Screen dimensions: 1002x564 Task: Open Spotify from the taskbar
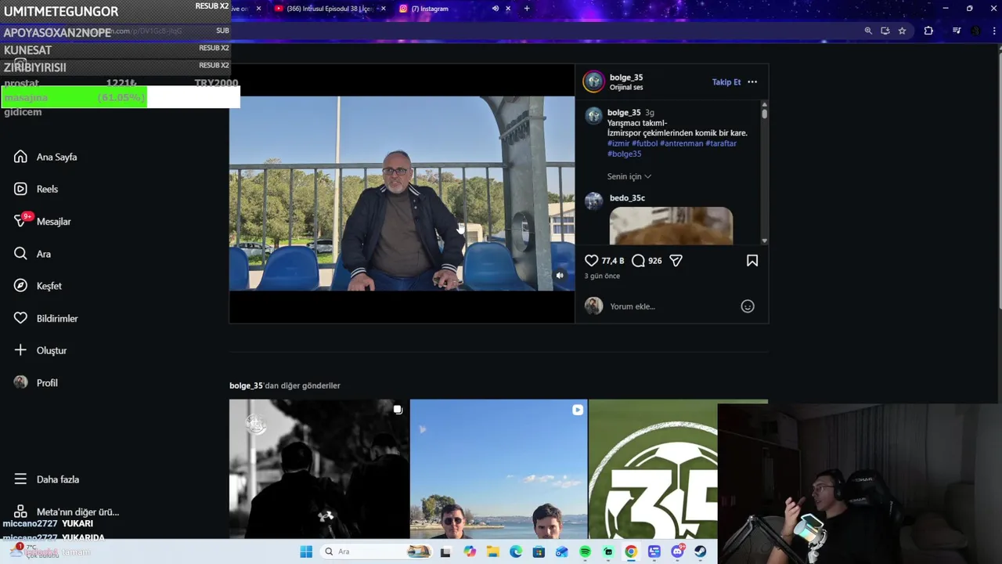tap(585, 551)
